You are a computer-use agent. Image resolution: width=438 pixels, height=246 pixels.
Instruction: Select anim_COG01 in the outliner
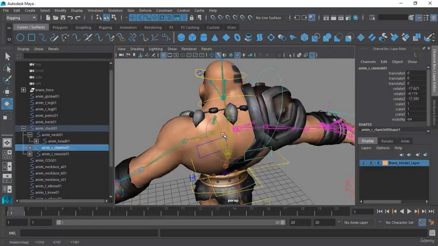pyautogui.click(x=46, y=160)
